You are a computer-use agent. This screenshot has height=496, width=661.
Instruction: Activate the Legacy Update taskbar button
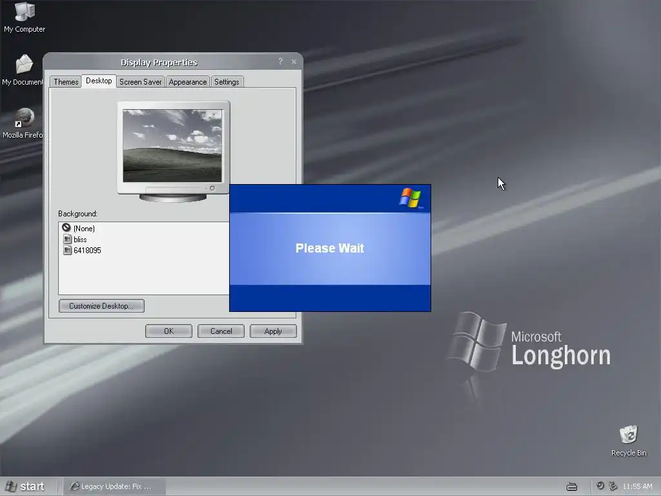(114, 486)
